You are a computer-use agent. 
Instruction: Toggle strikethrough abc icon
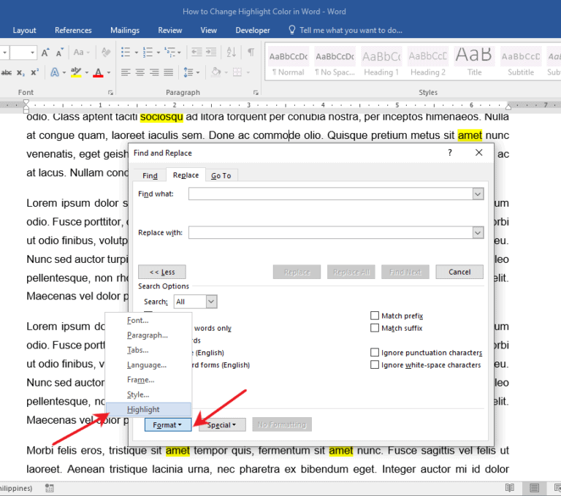pos(7,72)
